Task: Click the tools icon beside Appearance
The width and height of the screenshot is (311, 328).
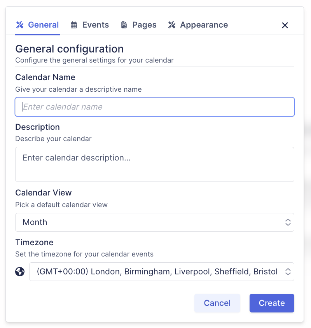Action: (x=172, y=25)
